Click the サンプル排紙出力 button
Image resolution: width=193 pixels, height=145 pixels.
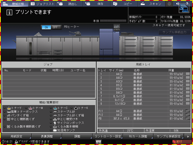[x=174, y=32]
